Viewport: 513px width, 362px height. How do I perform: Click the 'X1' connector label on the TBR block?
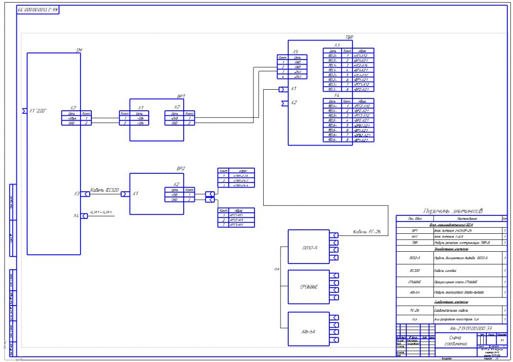(294, 89)
